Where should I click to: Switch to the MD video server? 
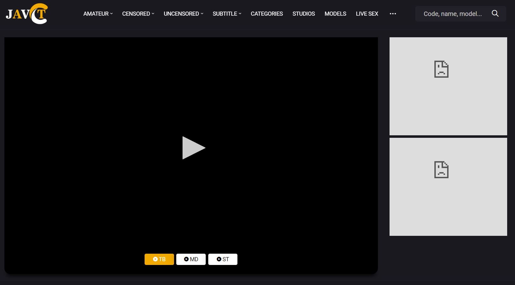191,259
